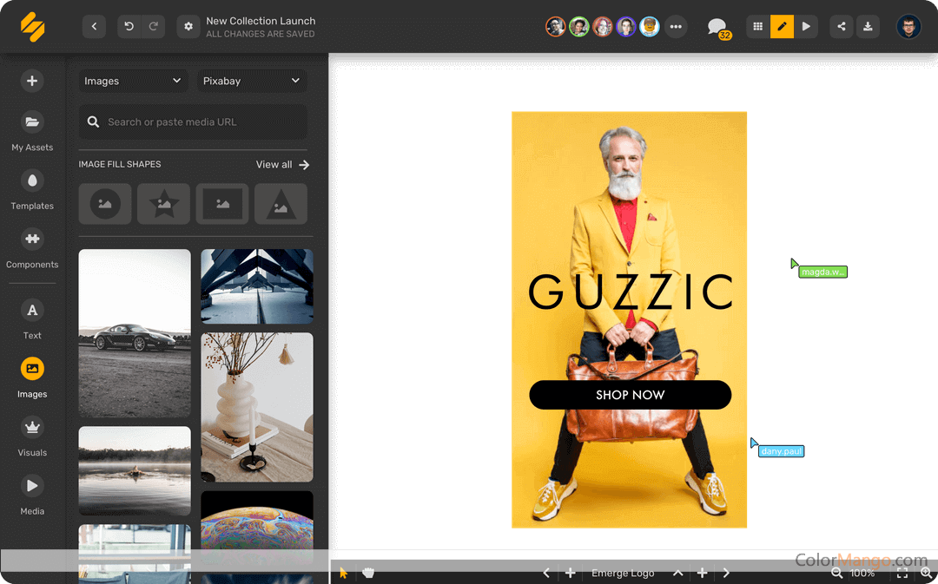Open the Pixabay source dropdown
The image size is (938, 584).
pos(252,81)
